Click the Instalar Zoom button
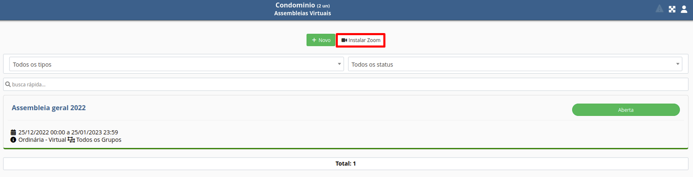Screen dimensions: 693x177 [361, 40]
